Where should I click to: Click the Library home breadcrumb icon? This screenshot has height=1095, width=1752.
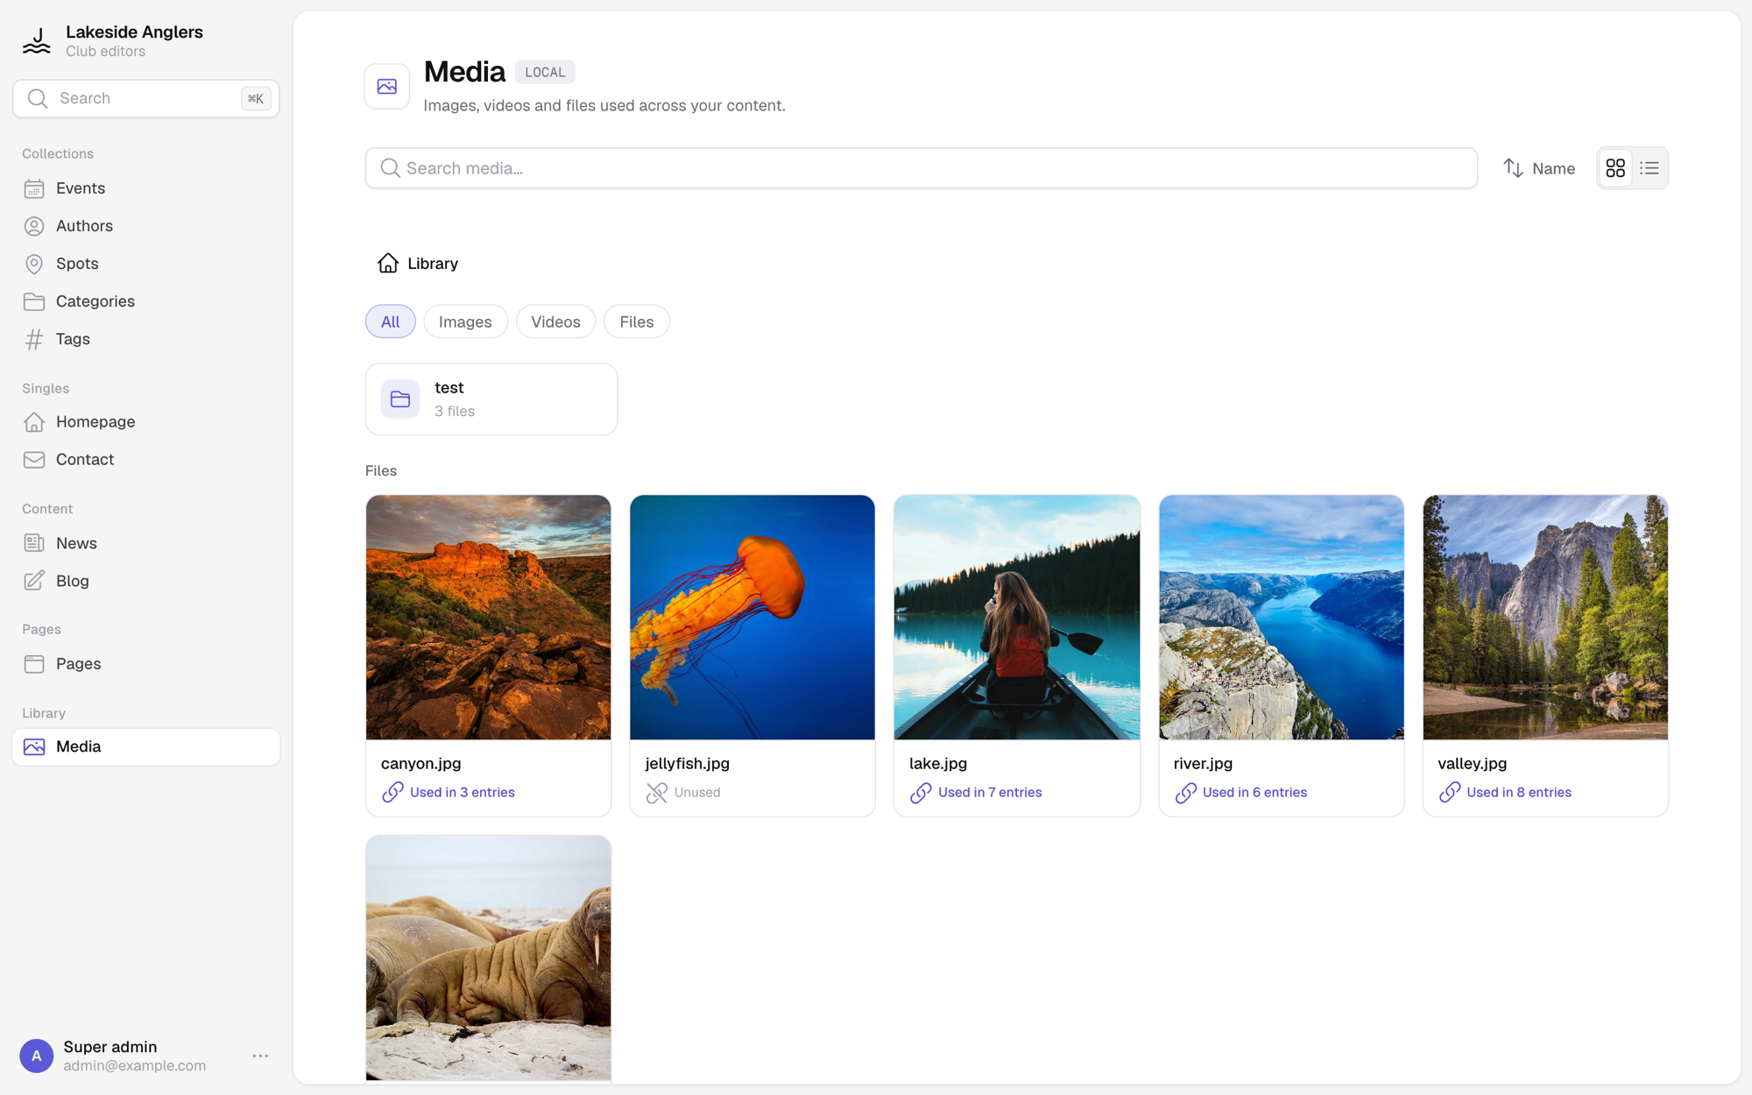(x=387, y=263)
